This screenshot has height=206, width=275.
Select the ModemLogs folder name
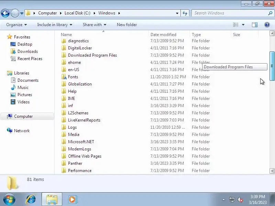(x=79, y=149)
